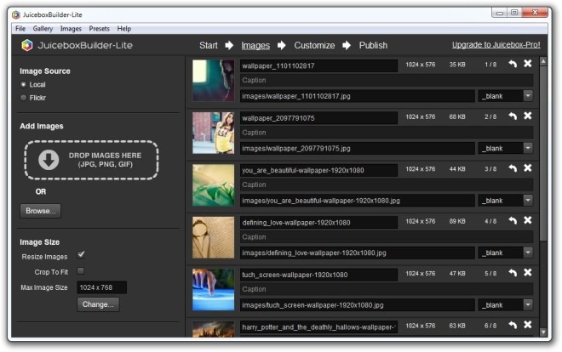
Task: Open Upgrade to Juicebox-Pro link
Action: (496, 45)
